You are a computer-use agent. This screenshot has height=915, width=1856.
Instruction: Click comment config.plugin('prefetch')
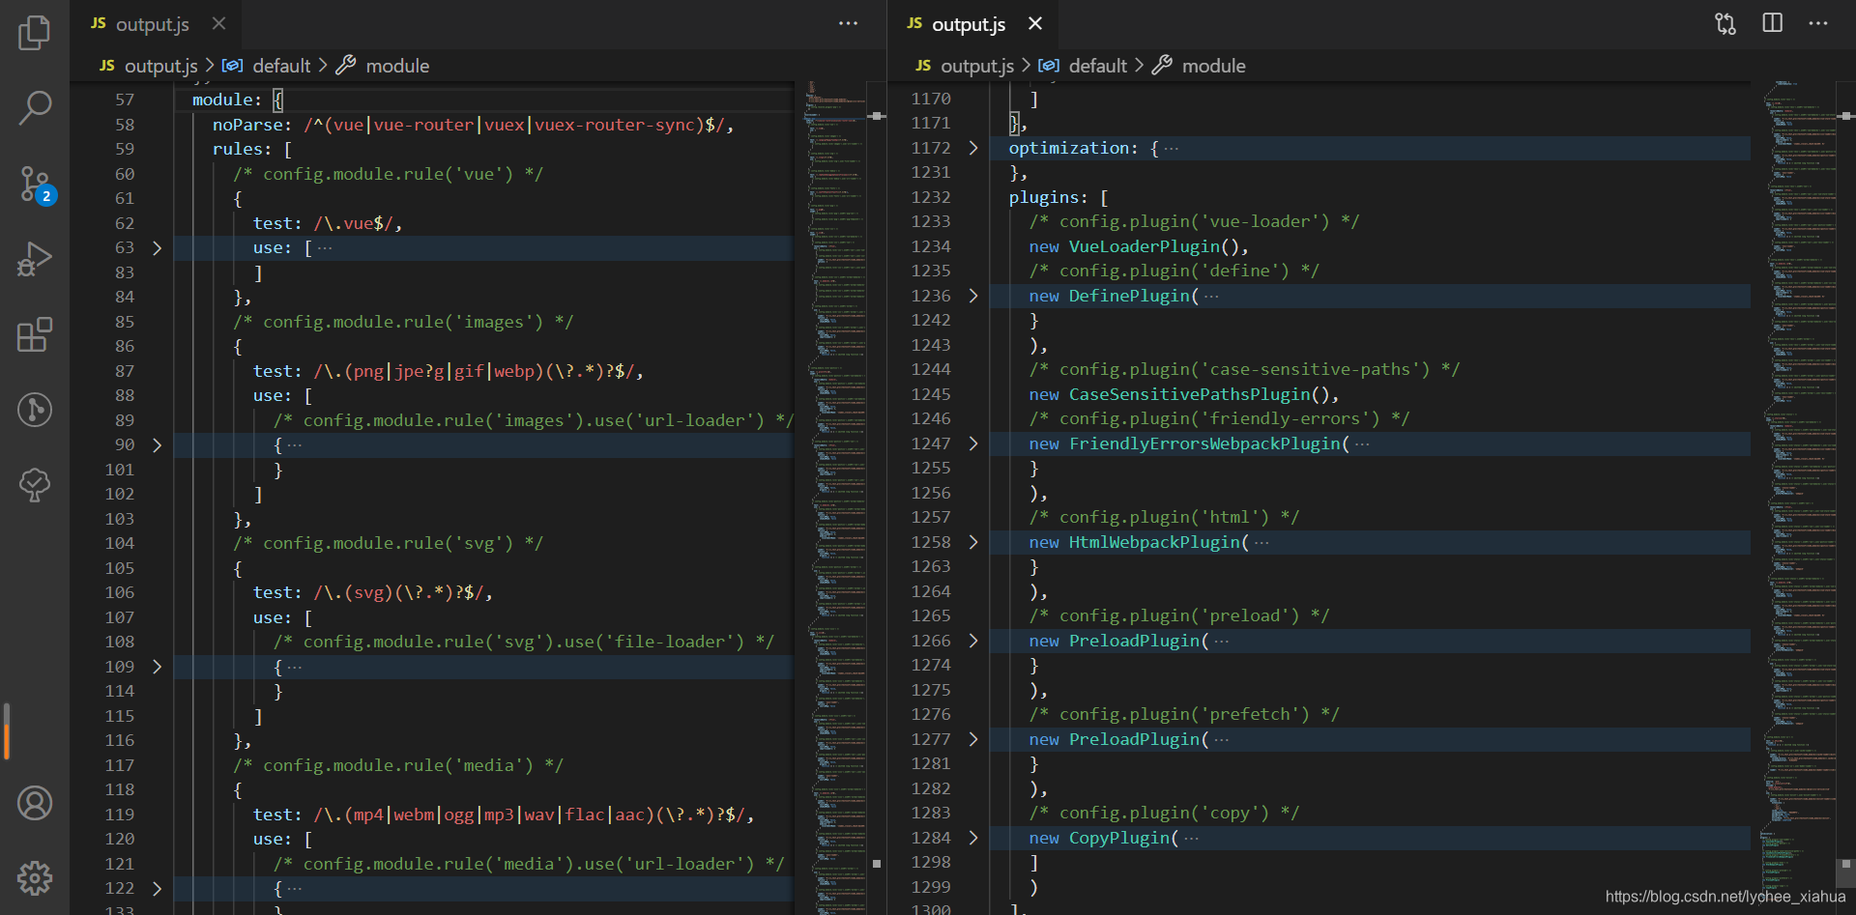(1184, 714)
